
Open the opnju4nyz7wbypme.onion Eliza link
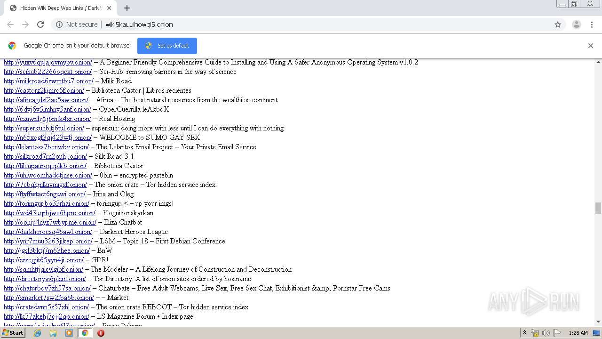click(x=50, y=222)
